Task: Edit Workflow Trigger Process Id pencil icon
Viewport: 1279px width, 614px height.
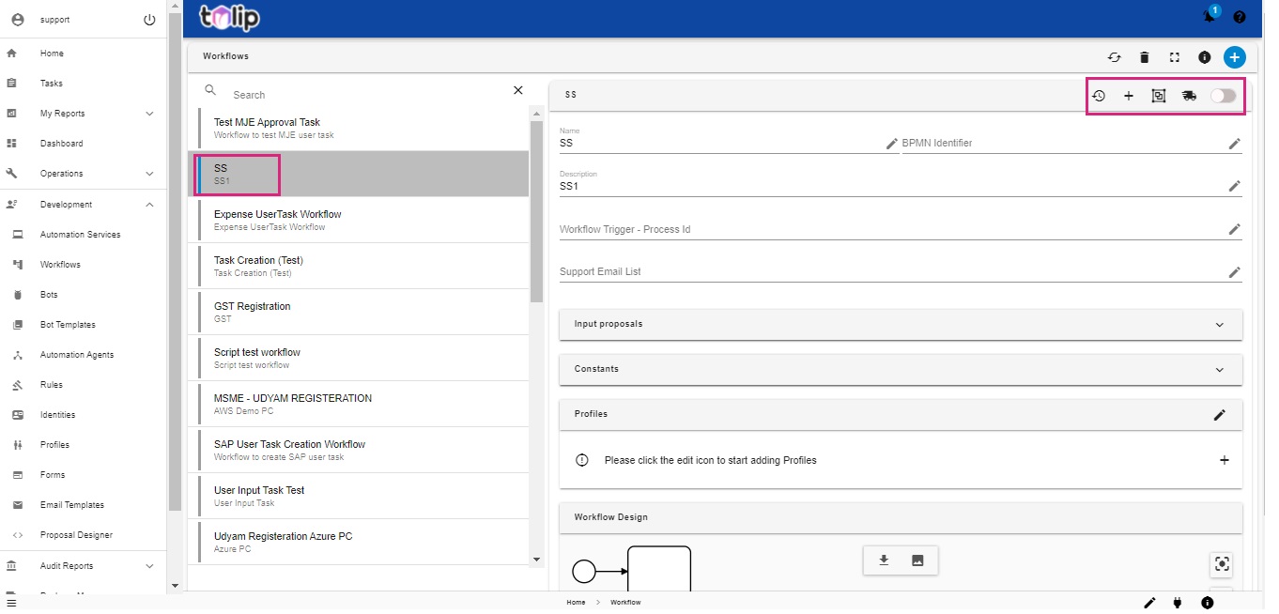Action: click(1235, 229)
